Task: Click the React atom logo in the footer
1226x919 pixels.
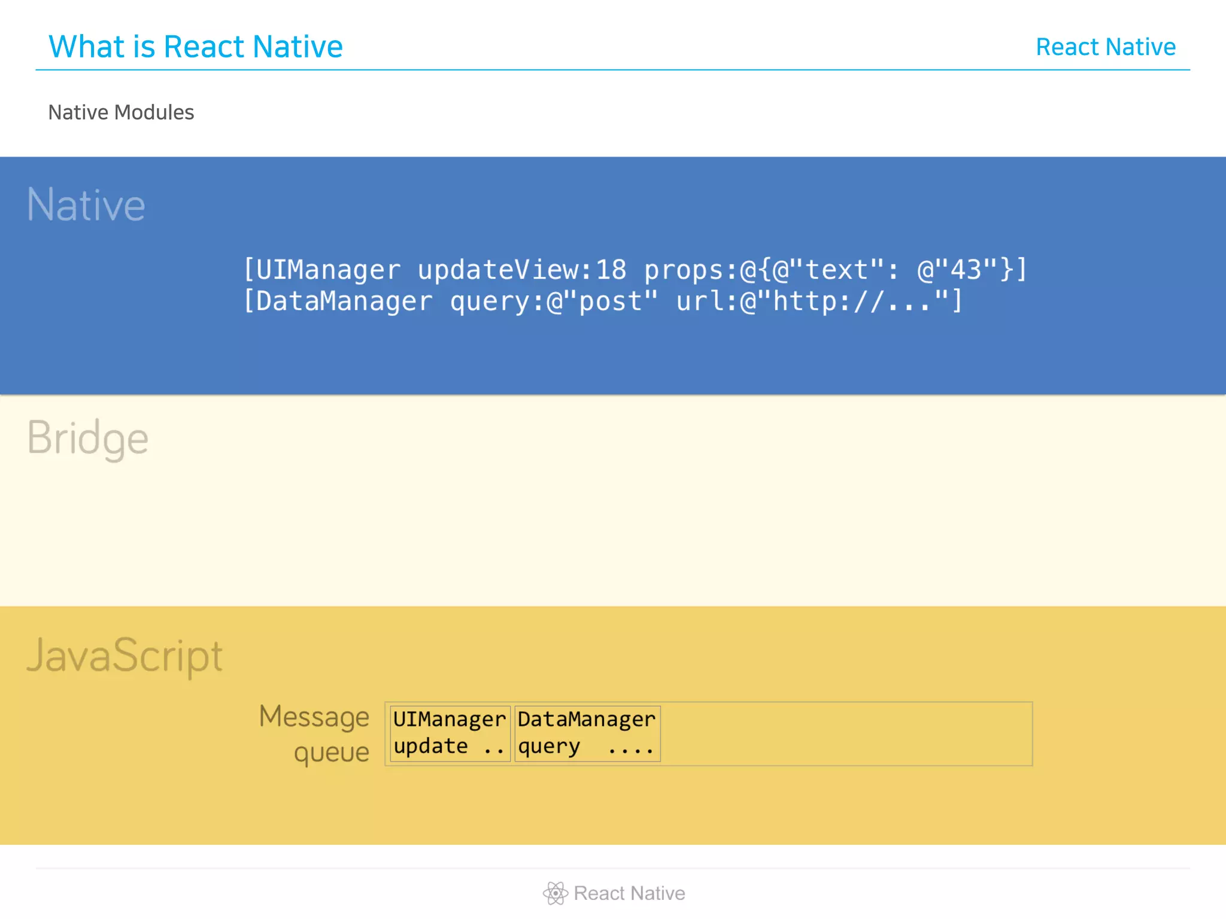Action: pyautogui.click(x=555, y=893)
